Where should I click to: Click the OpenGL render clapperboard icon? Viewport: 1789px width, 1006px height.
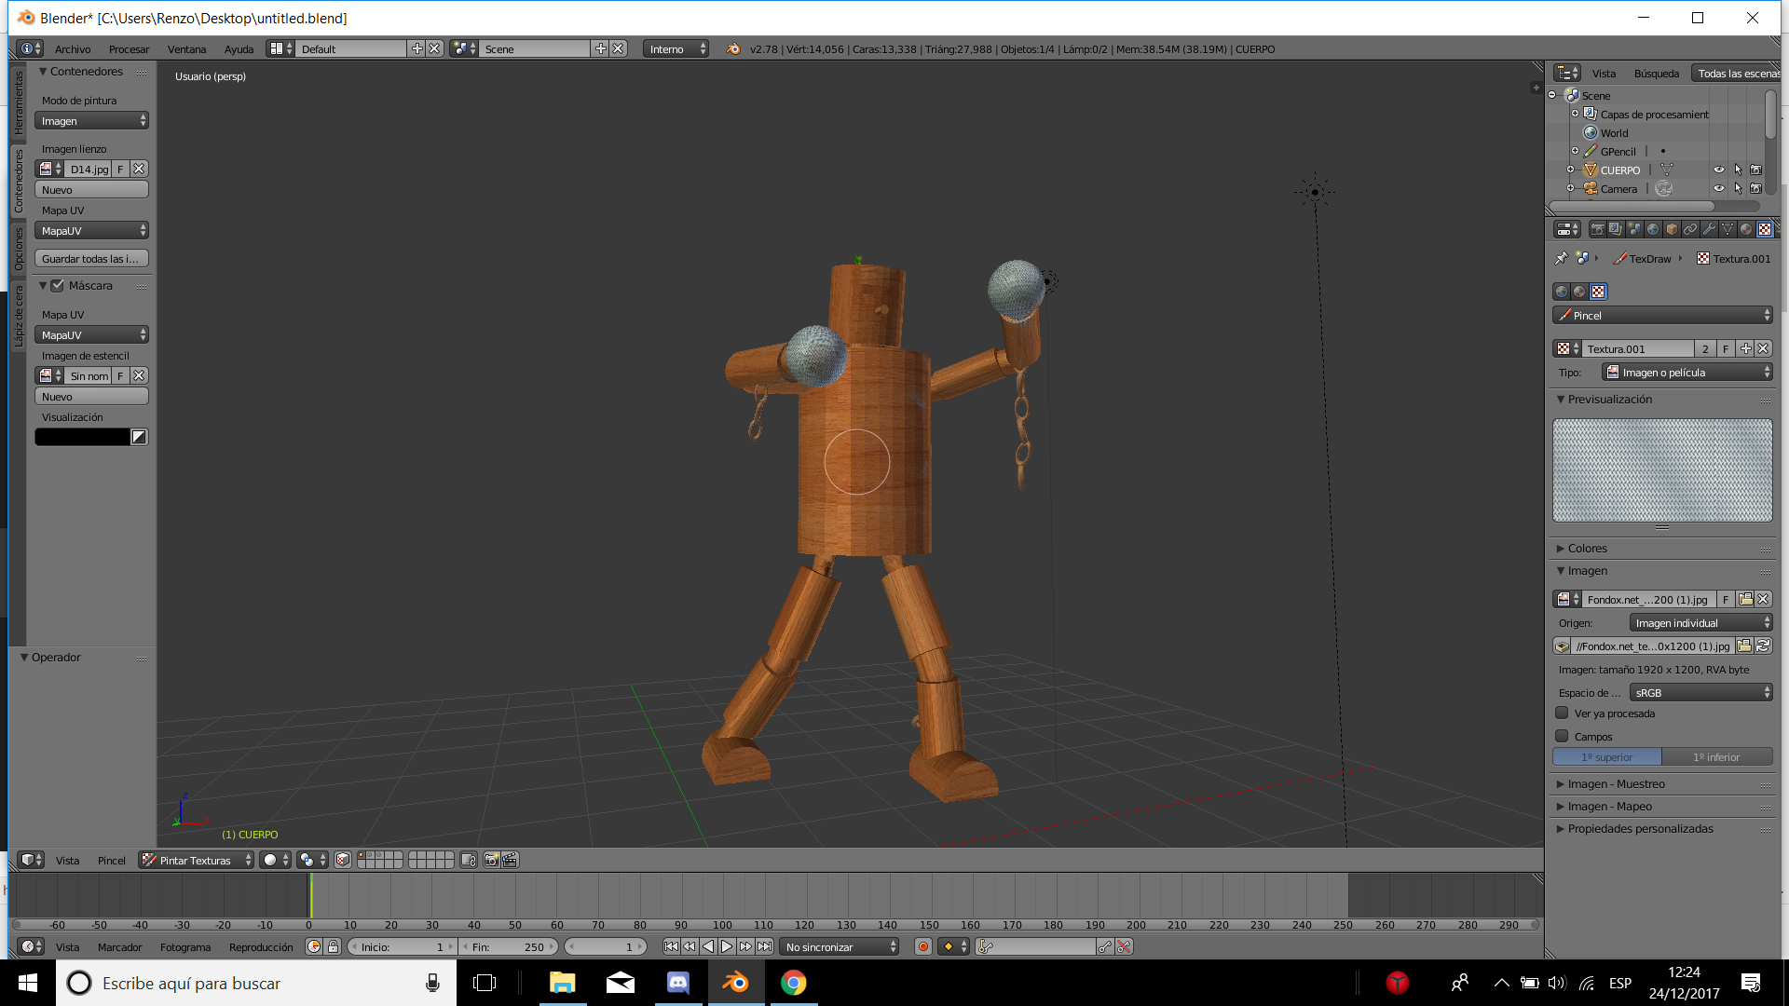coord(510,860)
